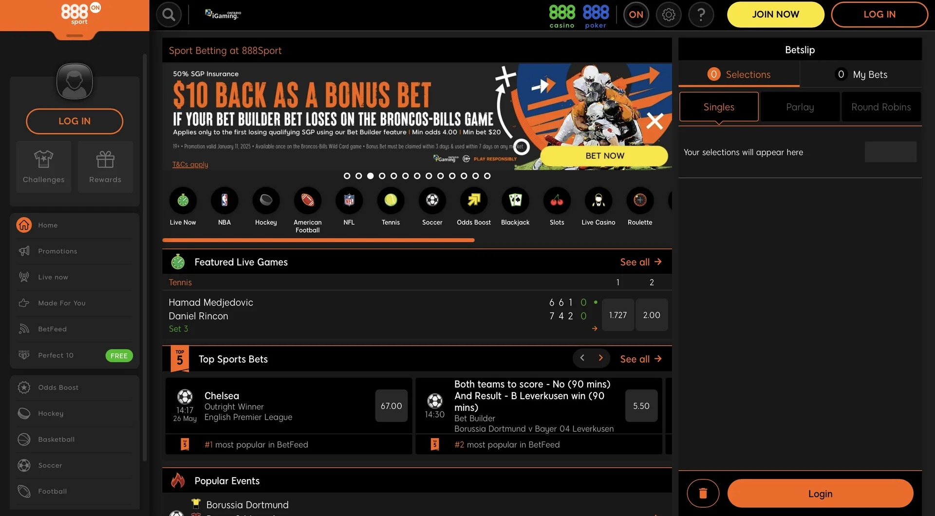Screen dimensions: 935x516
Task: Open the Roulette category icon
Action: [x=640, y=200]
